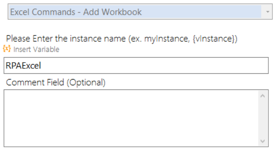Click the comment box scroll-down arrow
275x149 pixels.
point(263,141)
